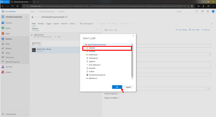Open Artifacts in the sidebar

[9, 72]
